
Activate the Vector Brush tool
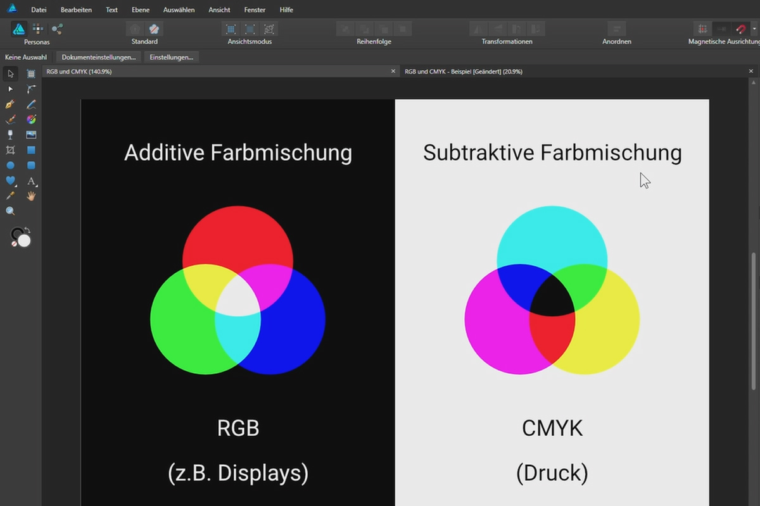tap(9, 120)
